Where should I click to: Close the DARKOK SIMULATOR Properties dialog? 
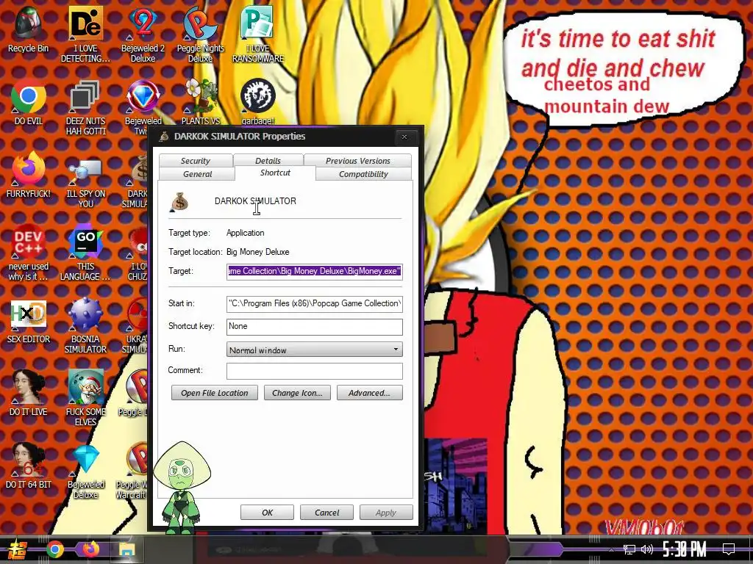404,137
